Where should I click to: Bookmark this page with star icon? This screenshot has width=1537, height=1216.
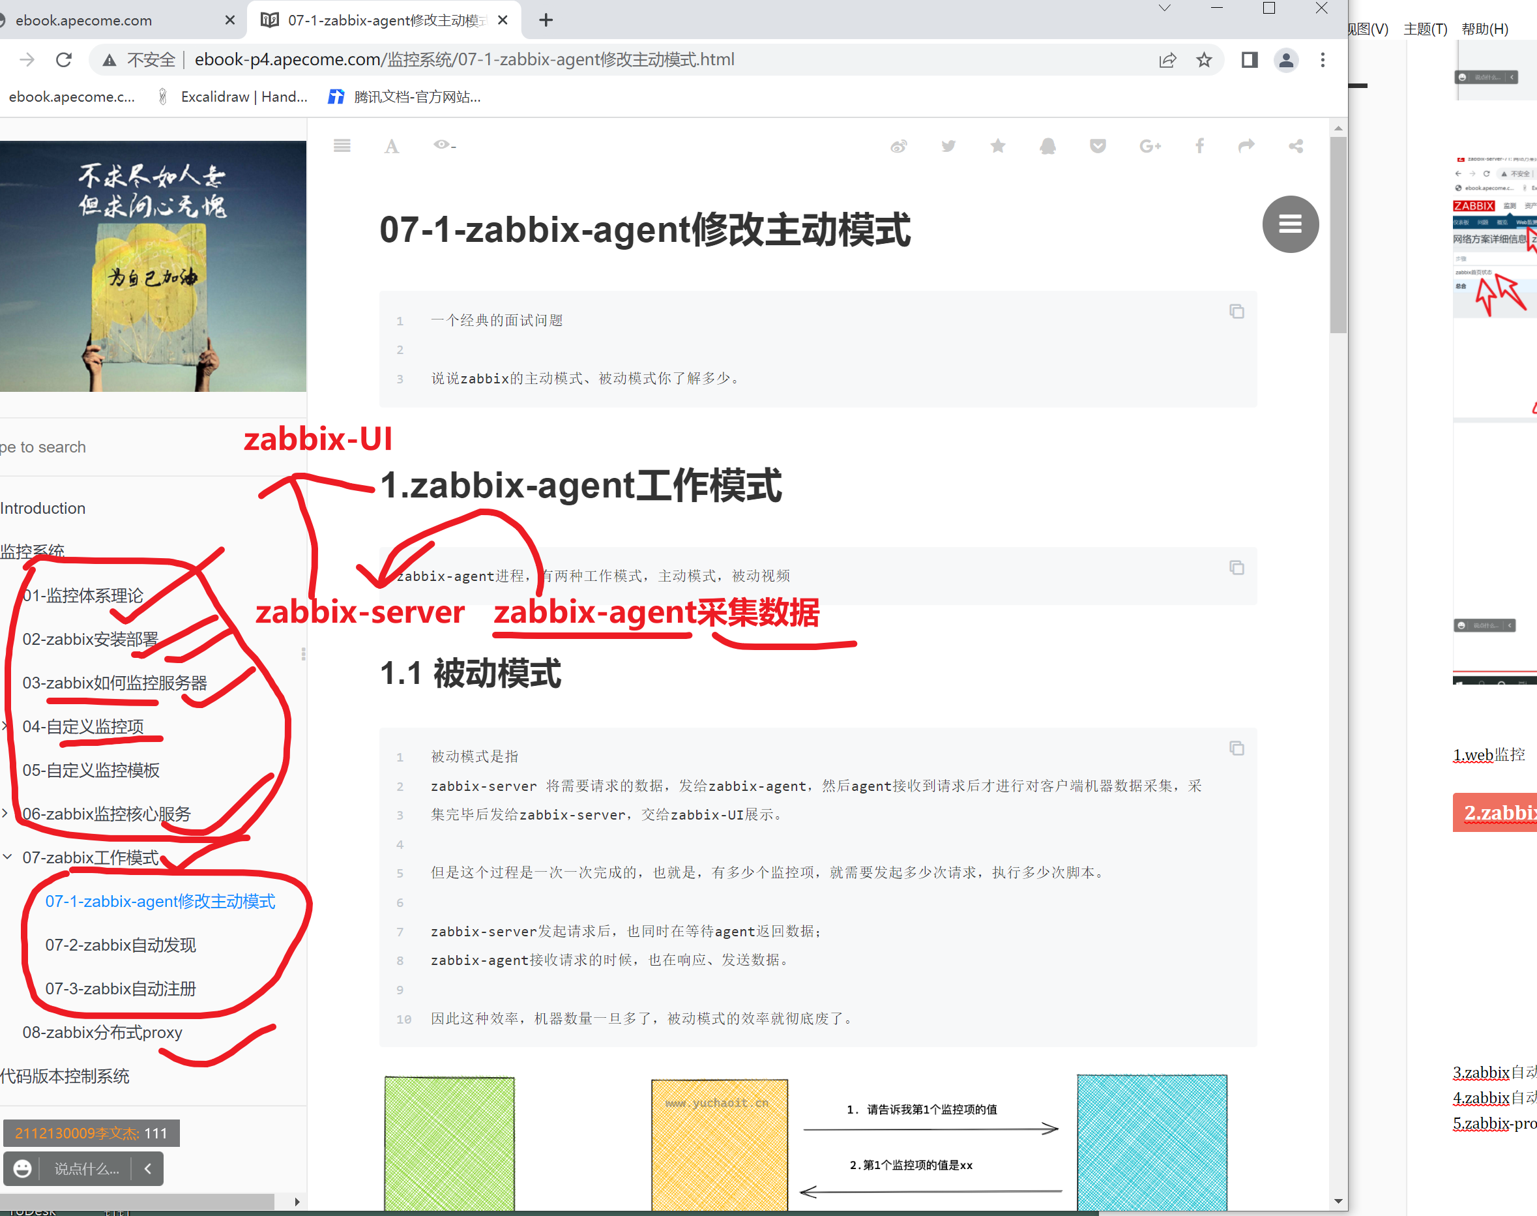[x=1204, y=60]
